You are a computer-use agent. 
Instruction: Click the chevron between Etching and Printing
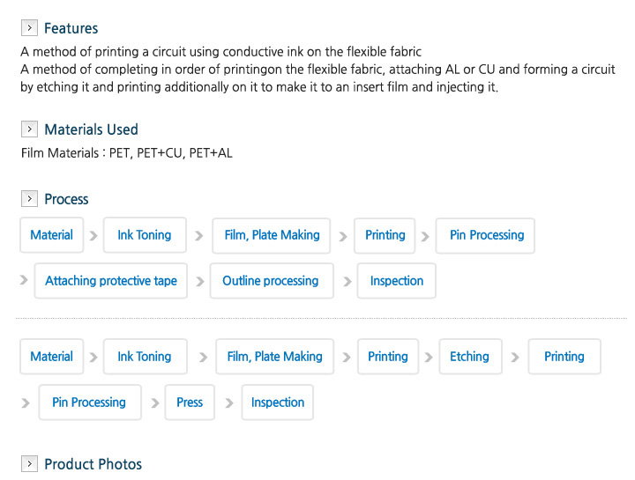click(515, 358)
